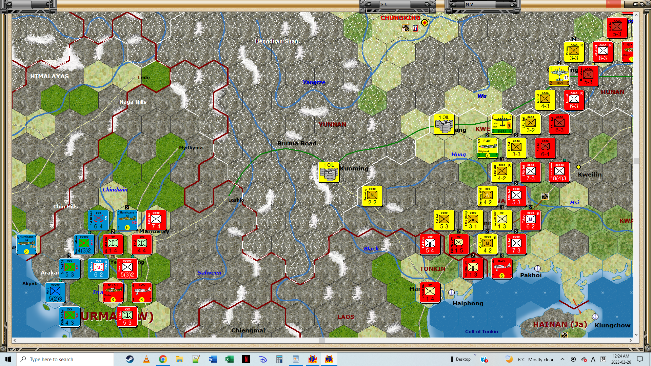Click the Kiungchow port anchor icon
The height and width of the screenshot is (366, 651).
[595, 317]
